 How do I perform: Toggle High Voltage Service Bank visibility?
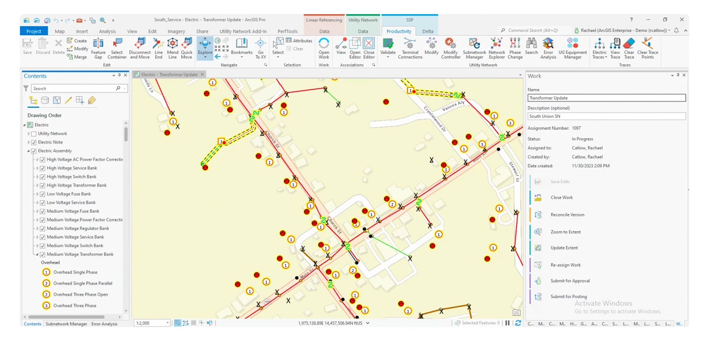tap(42, 168)
